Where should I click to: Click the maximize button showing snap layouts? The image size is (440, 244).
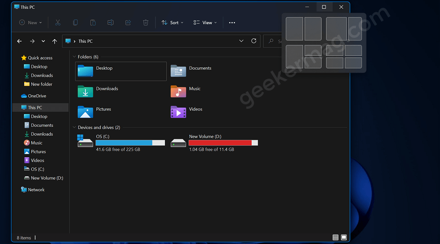(x=324, y=7)
